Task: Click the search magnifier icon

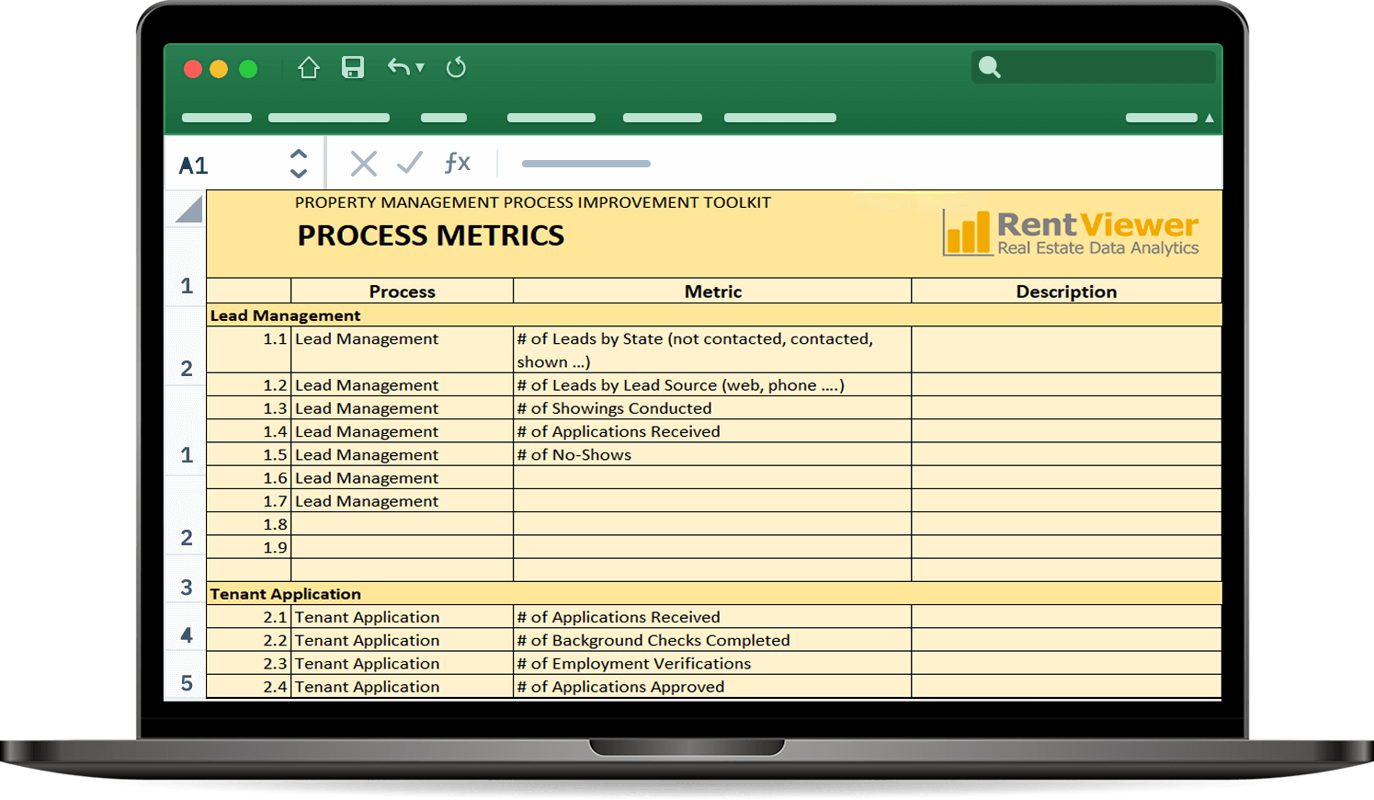Action: click(x=989, y=67)
